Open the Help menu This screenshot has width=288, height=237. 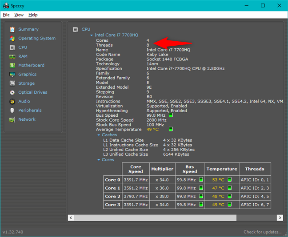click(33, 15)
